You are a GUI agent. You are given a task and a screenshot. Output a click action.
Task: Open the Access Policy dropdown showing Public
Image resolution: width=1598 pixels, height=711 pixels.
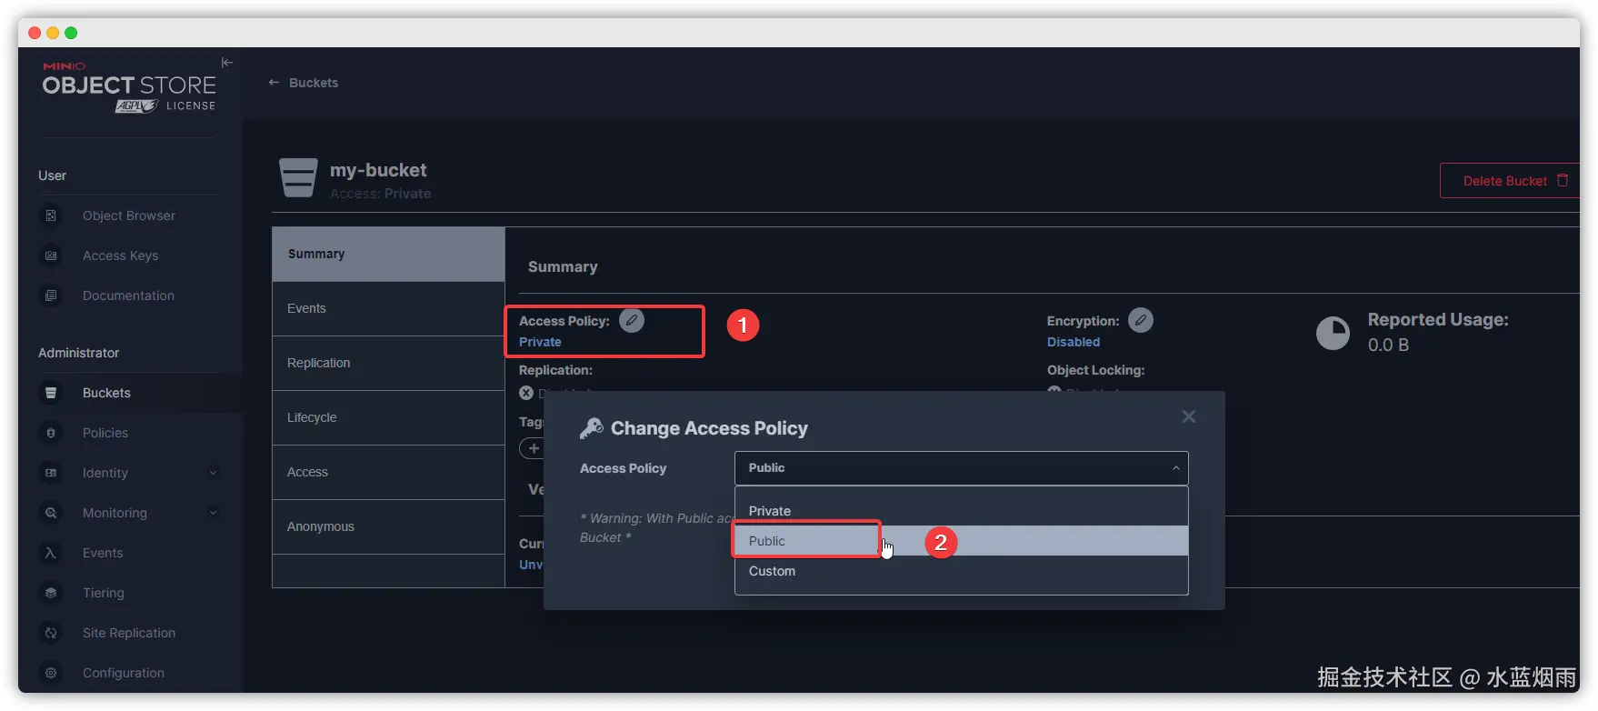(x=961, y=468)
